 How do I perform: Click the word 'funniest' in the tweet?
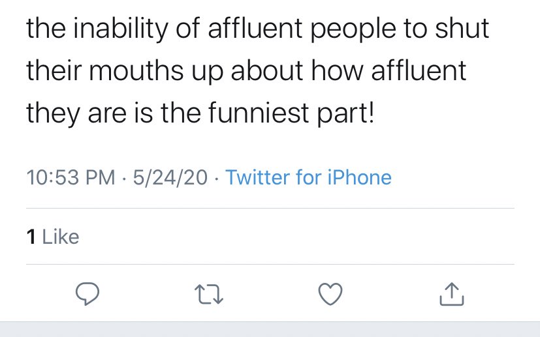(x=259, y=113)
